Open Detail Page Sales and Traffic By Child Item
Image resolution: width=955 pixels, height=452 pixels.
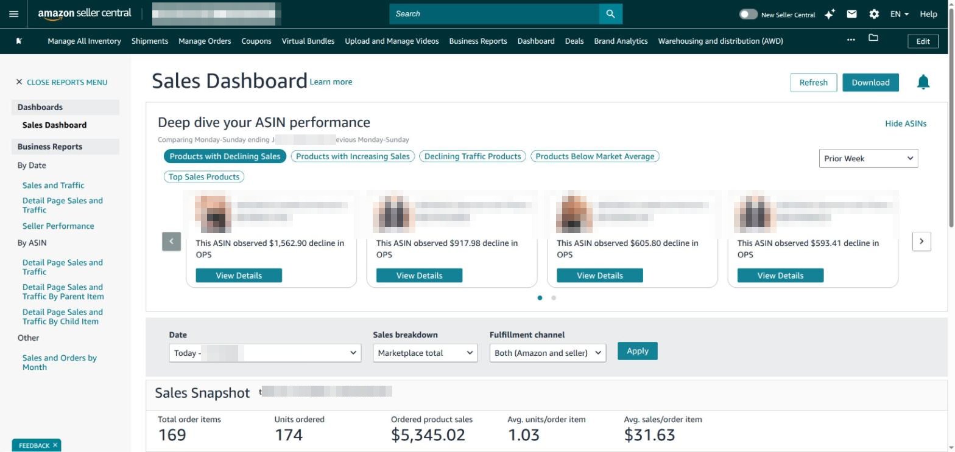(x=63, y=316)
